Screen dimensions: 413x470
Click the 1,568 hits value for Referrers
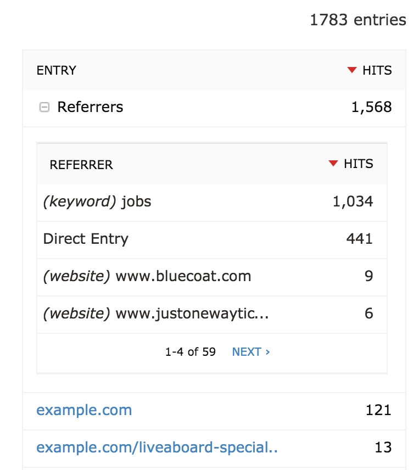coord(372,107)
